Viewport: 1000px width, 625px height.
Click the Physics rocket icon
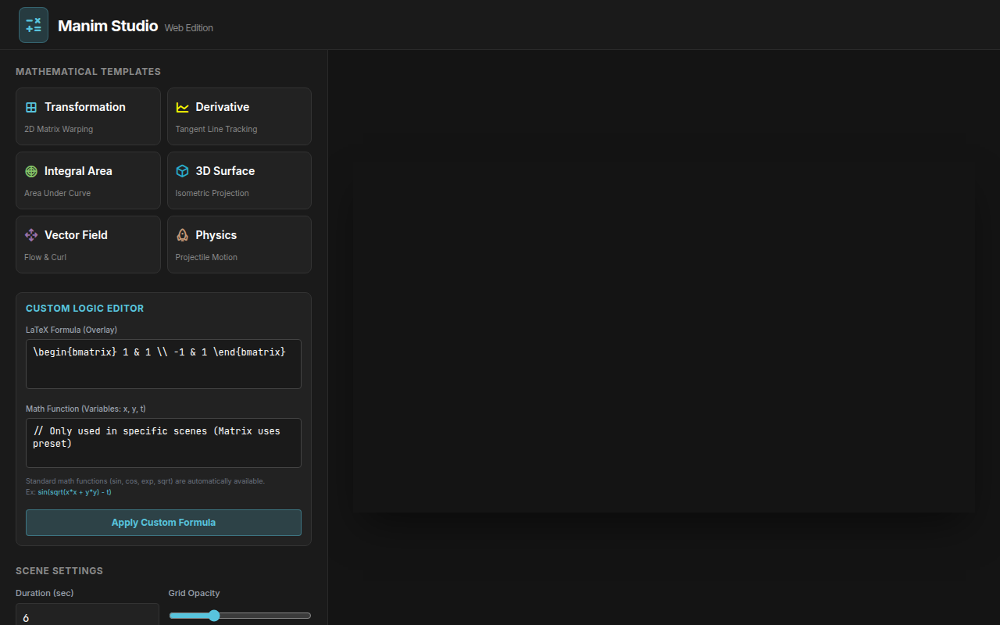pos(182,235)
